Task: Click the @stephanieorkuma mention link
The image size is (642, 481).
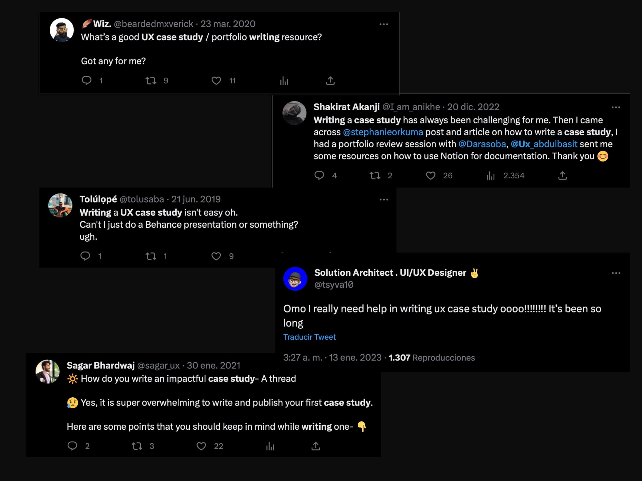Action: (x=383, y=132)
